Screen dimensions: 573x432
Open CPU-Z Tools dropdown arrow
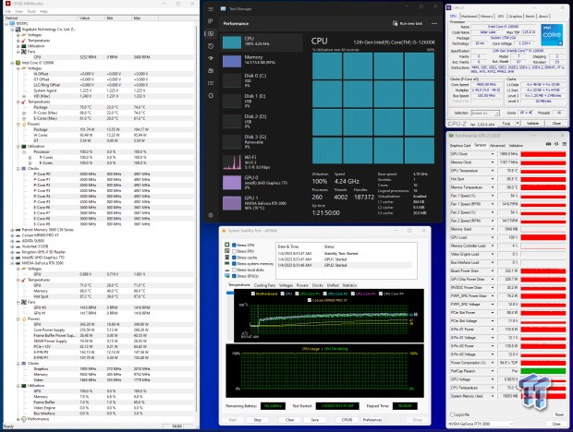[x=518, y=124]
